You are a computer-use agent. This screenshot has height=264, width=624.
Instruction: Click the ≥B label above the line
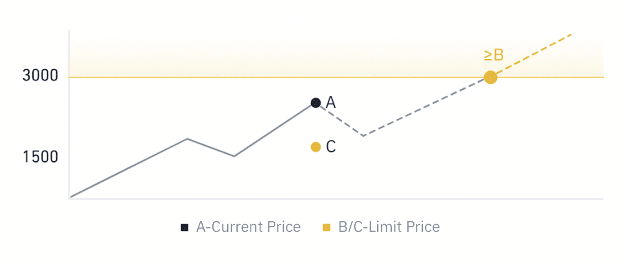point(494,56)
